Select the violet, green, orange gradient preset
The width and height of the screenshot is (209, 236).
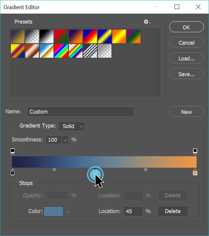133,37
